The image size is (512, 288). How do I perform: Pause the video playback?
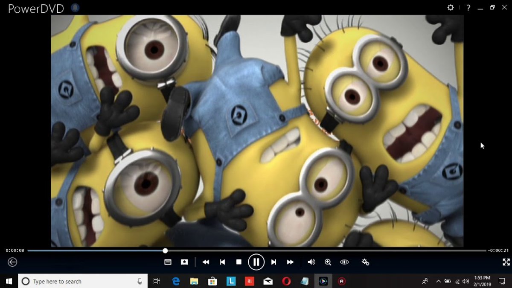(x=256, y=262)
